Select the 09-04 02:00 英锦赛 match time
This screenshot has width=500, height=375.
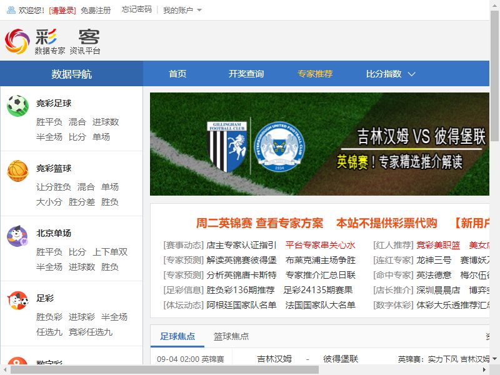(x=191, y=359)
